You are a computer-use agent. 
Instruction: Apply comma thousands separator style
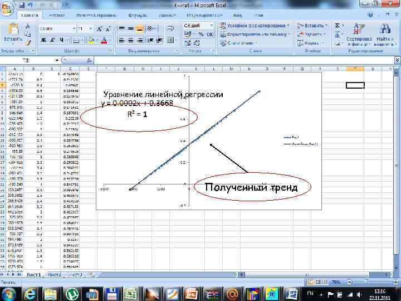click(x=210, y=35)
